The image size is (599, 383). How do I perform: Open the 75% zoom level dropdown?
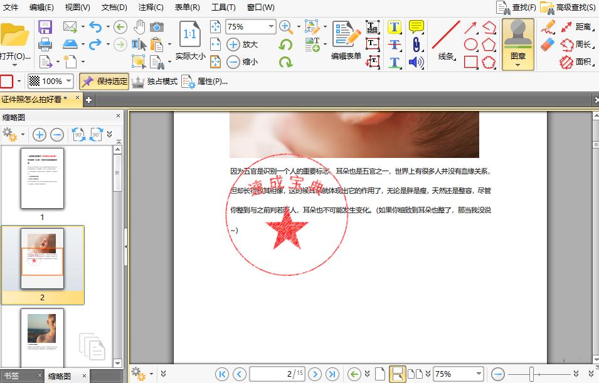pos(271,27)
